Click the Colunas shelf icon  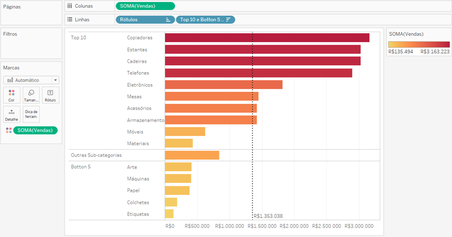[x=69, y=6]
